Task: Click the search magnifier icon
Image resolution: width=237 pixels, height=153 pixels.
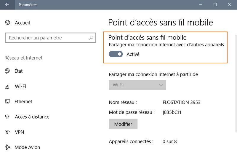Action: (x=91, y=38)
